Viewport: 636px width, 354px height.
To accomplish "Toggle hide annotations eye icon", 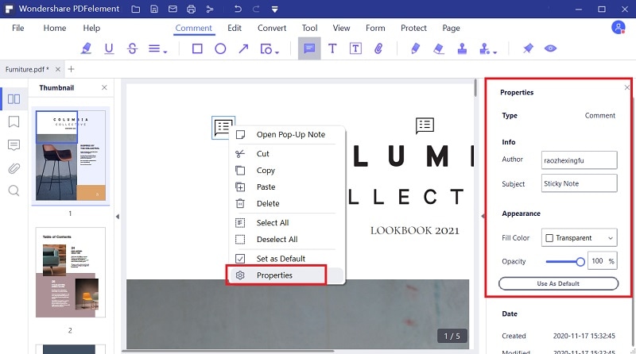I will [550, 48].
